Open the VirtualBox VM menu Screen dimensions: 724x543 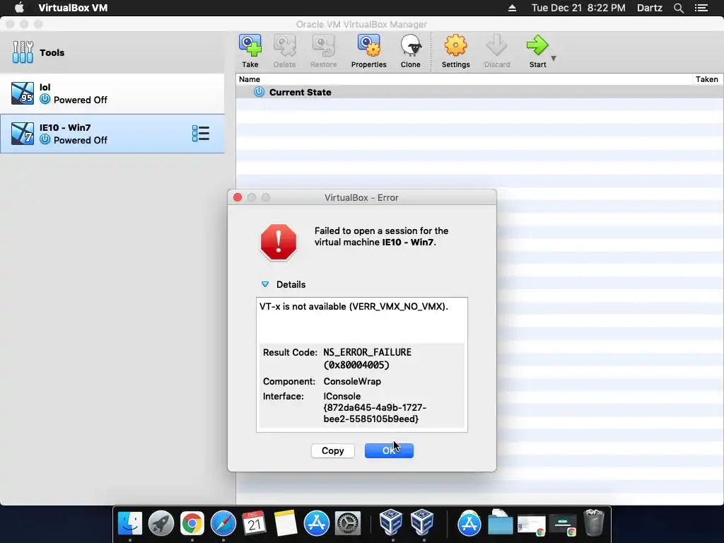coord(73,8)
